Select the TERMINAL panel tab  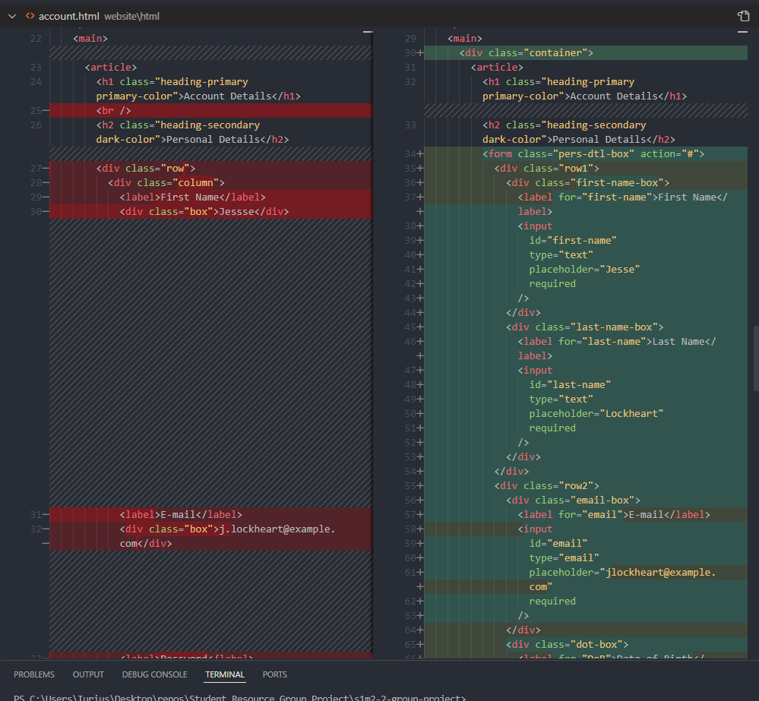225,674
